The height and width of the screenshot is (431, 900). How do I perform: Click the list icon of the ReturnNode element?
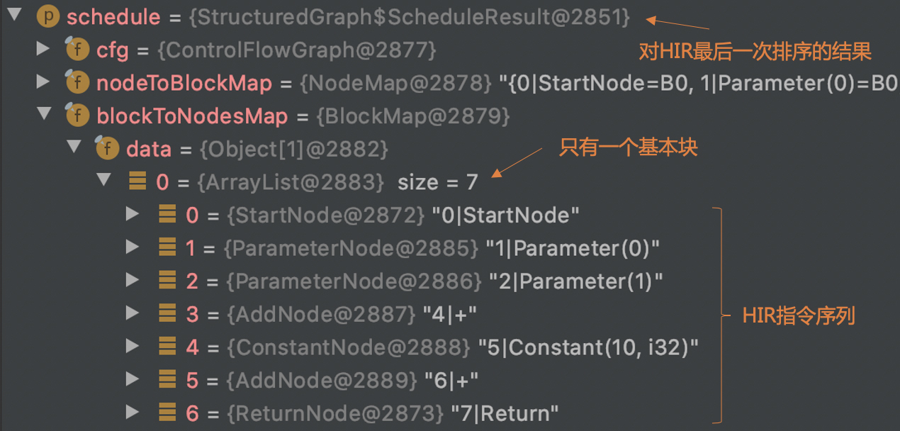[167, 413]
